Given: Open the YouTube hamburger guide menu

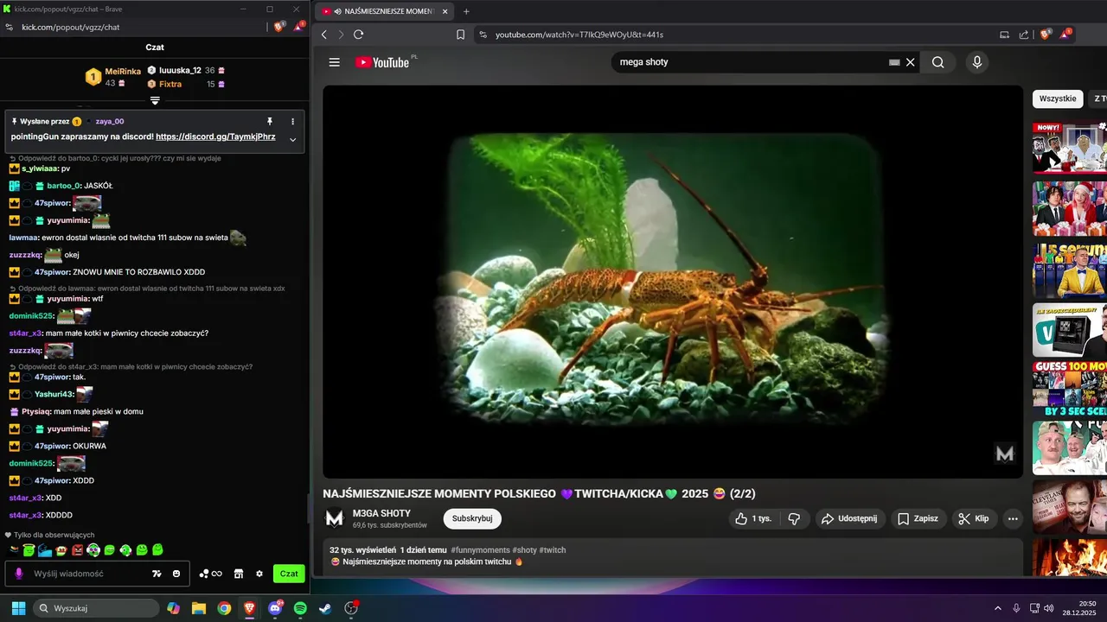Looking at the screenshot, I should (334, 62).
